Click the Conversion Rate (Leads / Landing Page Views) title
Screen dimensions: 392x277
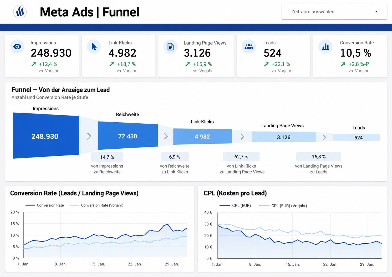74,193
